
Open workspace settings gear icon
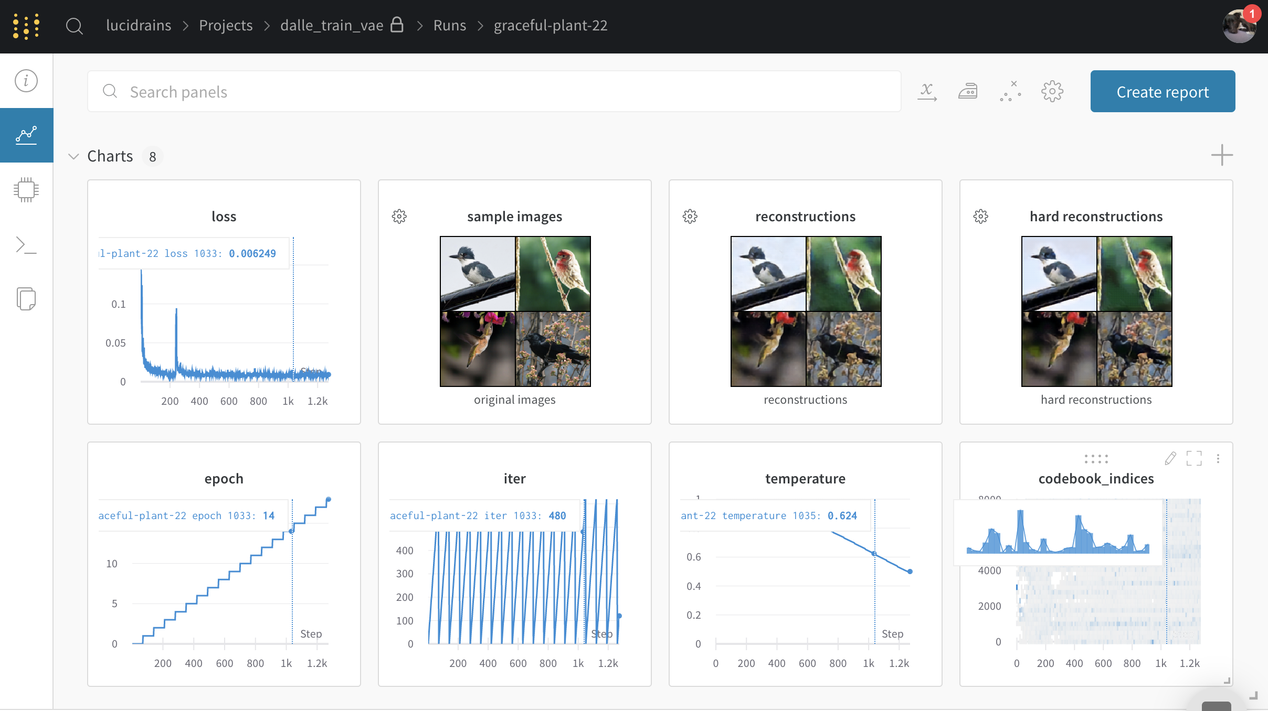tap(1052, 92)
